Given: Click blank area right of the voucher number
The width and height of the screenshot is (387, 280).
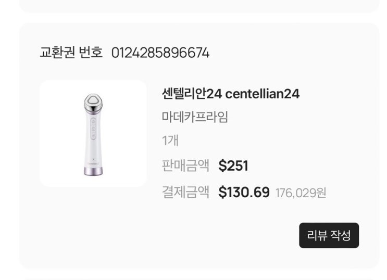Looking at the screenshot, I should 292,53.
